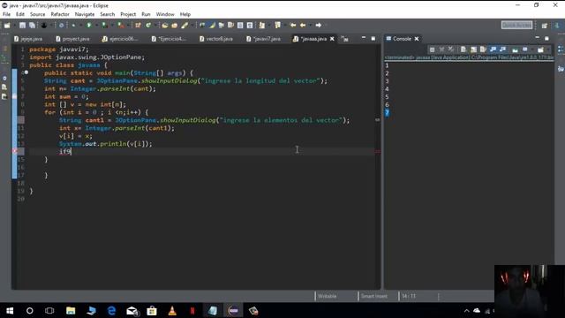
Task: Open the Run menu
Action: (x=146, y=14)
